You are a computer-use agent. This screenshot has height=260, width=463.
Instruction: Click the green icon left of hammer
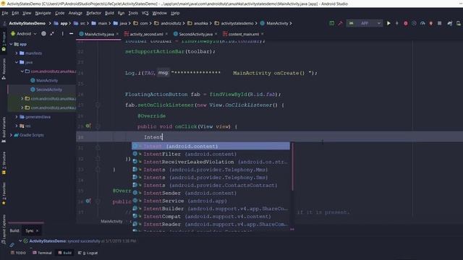tap(331, 23)
